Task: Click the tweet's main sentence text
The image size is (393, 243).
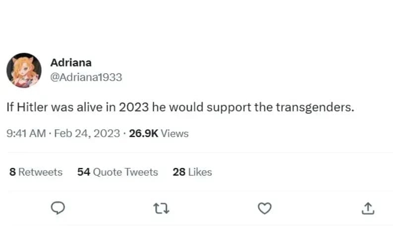Action: 180,108
